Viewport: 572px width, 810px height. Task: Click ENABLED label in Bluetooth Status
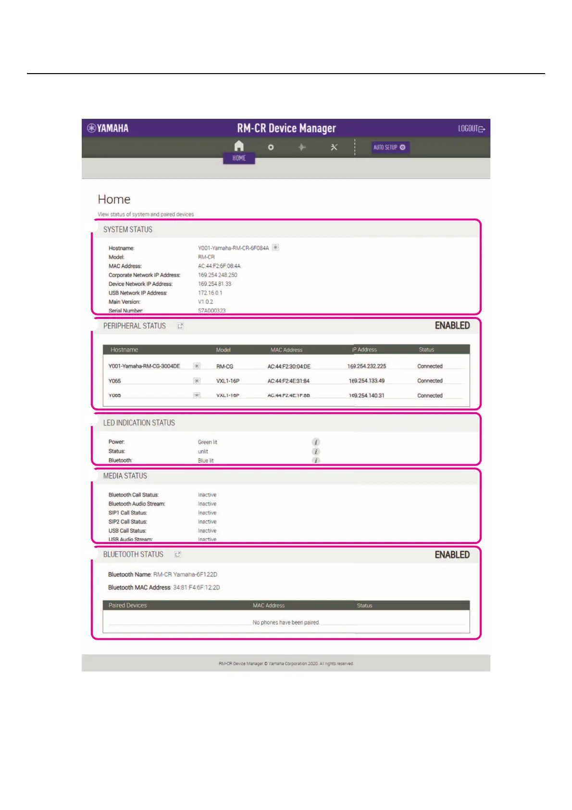(x=452, y=555)
